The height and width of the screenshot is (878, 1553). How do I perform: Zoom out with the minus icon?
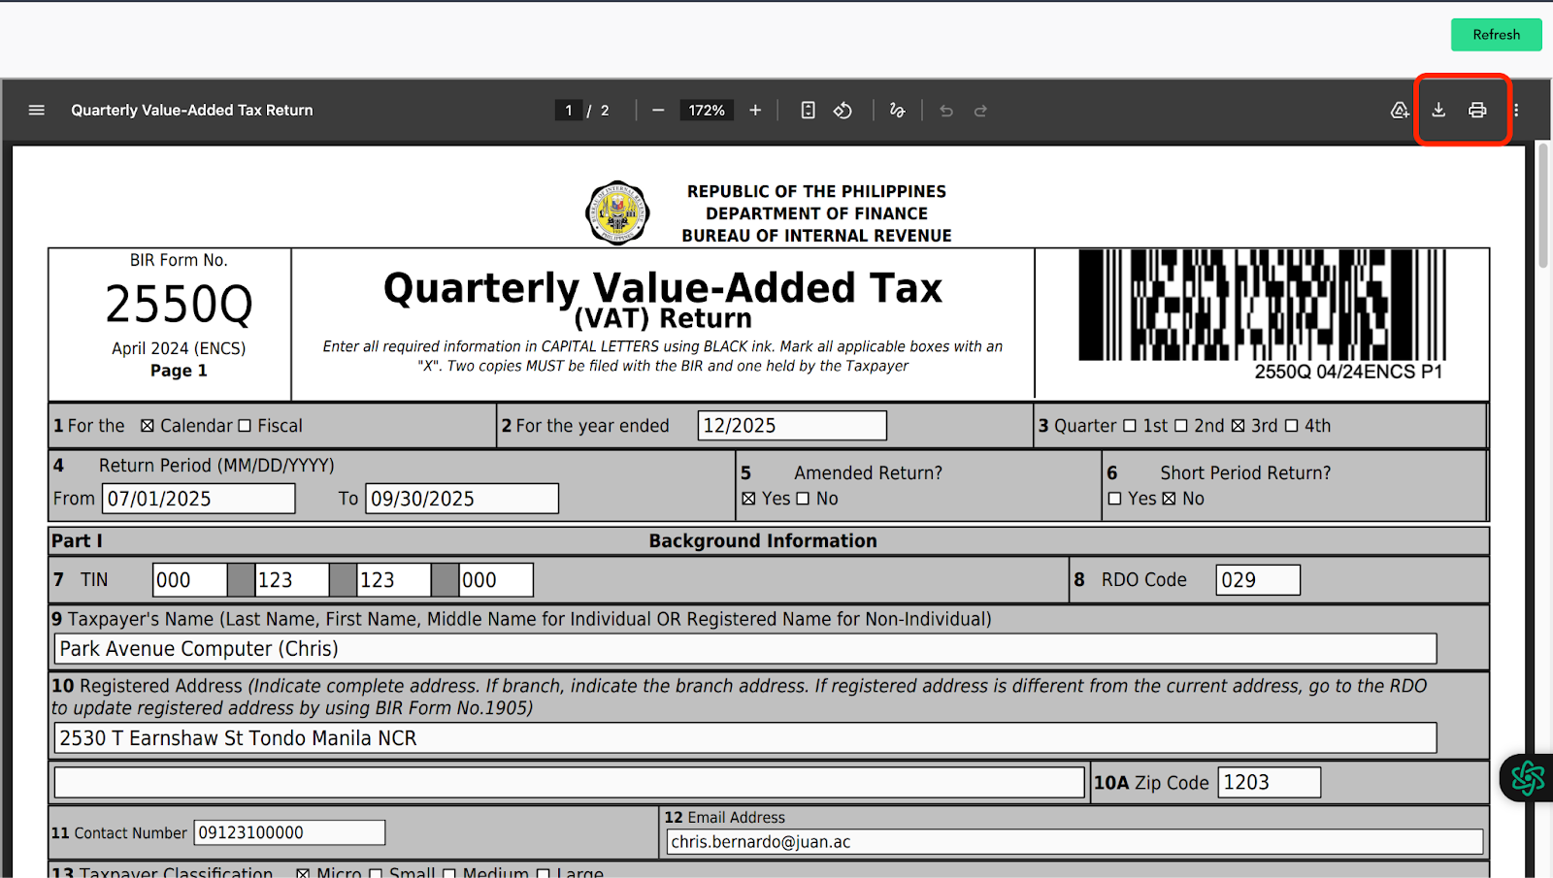(658, 111)
